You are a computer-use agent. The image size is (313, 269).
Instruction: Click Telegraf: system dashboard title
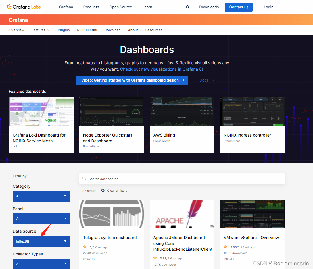click(x=110, y=238)
